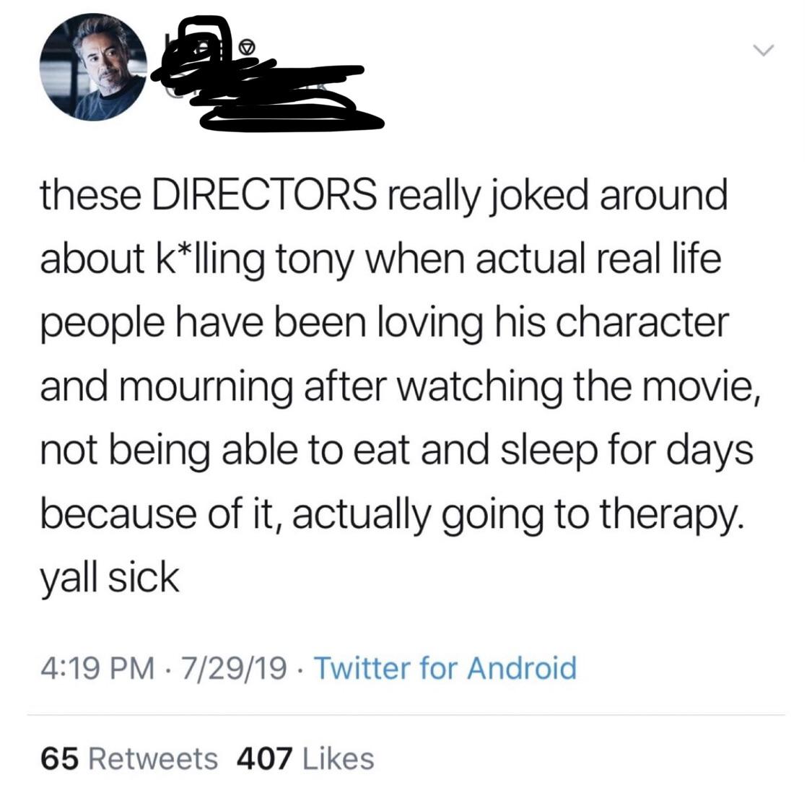
Task: Click the small circular badge beside the name
Action: [x=246, y=48]
